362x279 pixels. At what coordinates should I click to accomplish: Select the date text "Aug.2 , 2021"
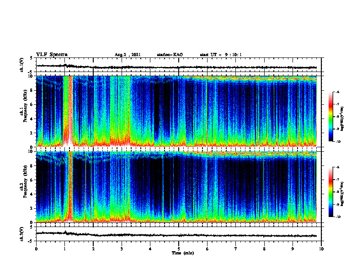128,55
